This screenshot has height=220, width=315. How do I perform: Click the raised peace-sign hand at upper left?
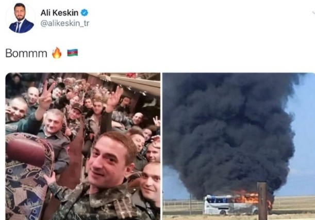[46, 95]
